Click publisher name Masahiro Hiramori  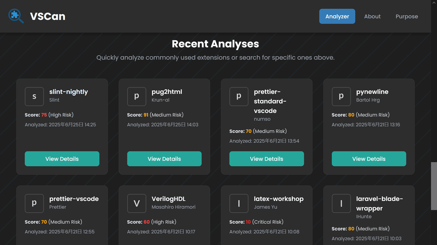click(173, 207)
